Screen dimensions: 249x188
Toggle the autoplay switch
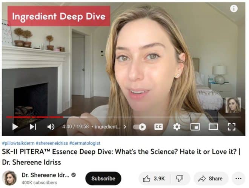click(140, 127)
